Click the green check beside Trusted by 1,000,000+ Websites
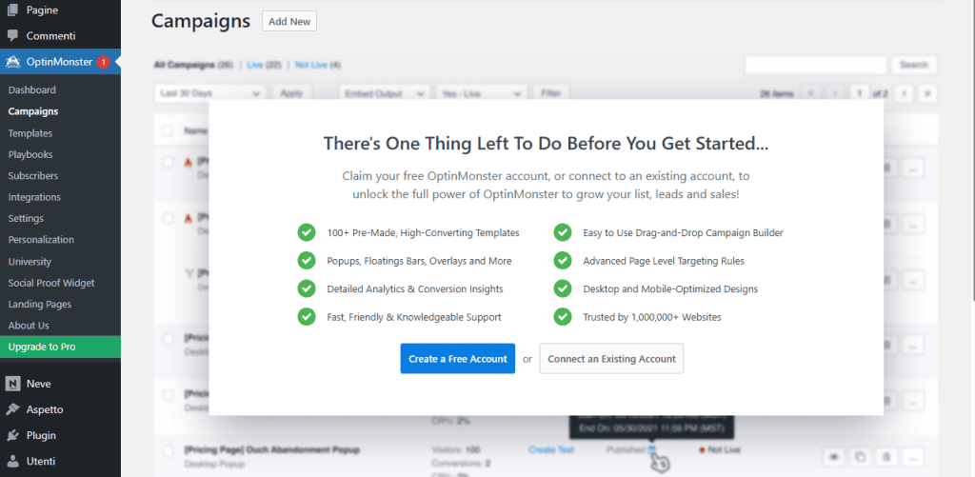This screenshot has height=477, width=975. pyautogui.click(x=562, y=317)
